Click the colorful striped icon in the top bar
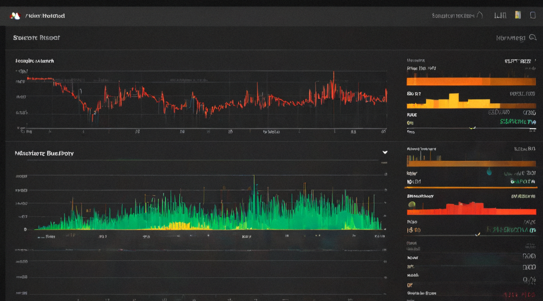 tap(518, 15)
